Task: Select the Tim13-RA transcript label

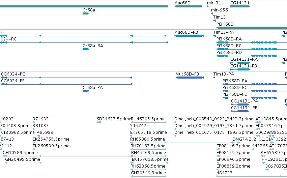Action: coord(224,32)
